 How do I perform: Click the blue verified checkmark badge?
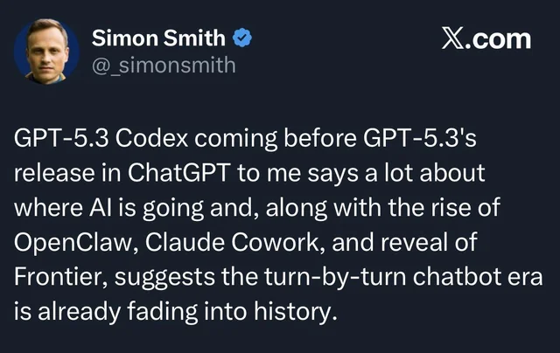pyautogui.click(x=242, y=38)
